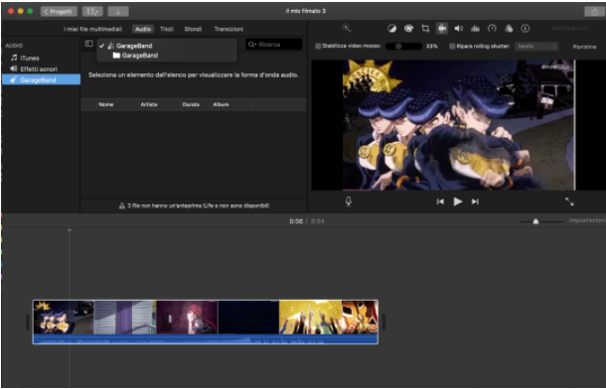
Task: Switch to the Sfondi tab
Action: [193, 29]
